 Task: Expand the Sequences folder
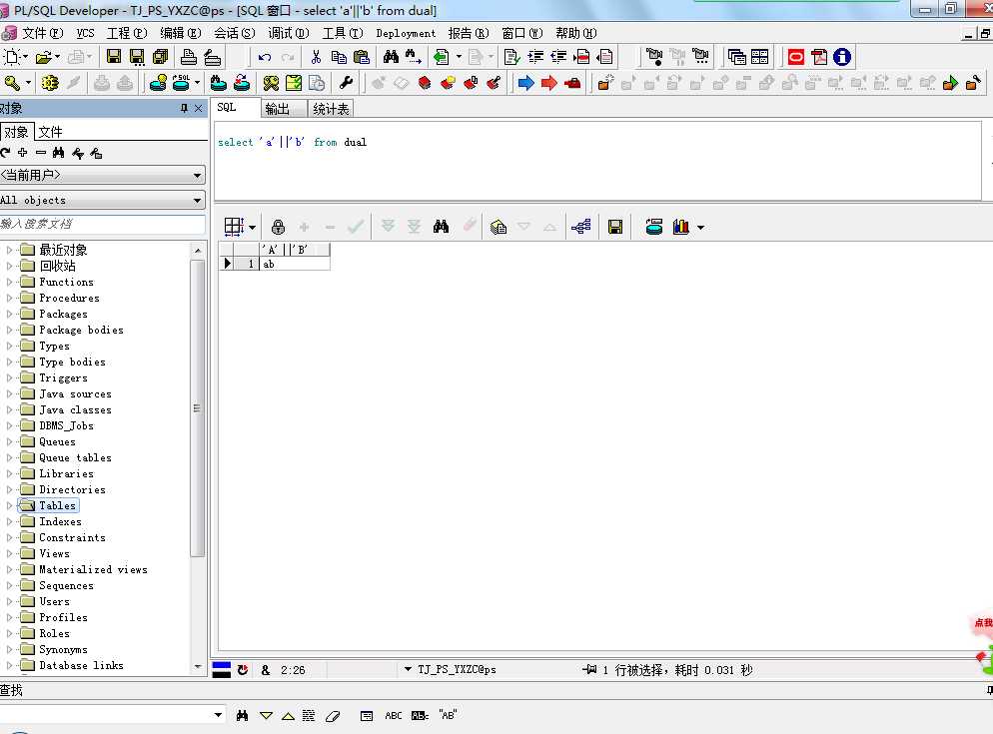(9, 585)
